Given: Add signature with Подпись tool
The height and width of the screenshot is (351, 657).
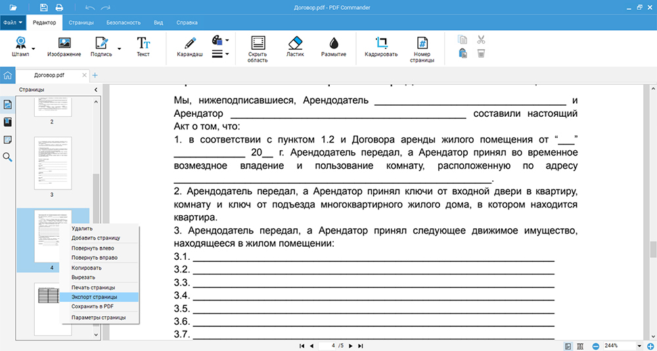Looking at the screenshot, I should click(101, 47).
